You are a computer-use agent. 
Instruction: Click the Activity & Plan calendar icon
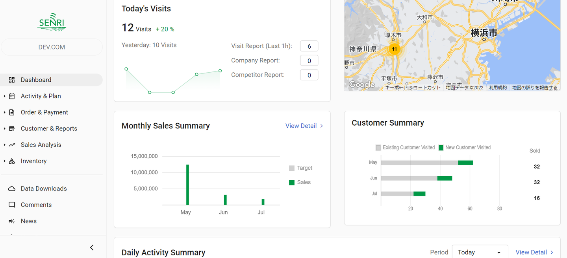click(x=12, y=96)
